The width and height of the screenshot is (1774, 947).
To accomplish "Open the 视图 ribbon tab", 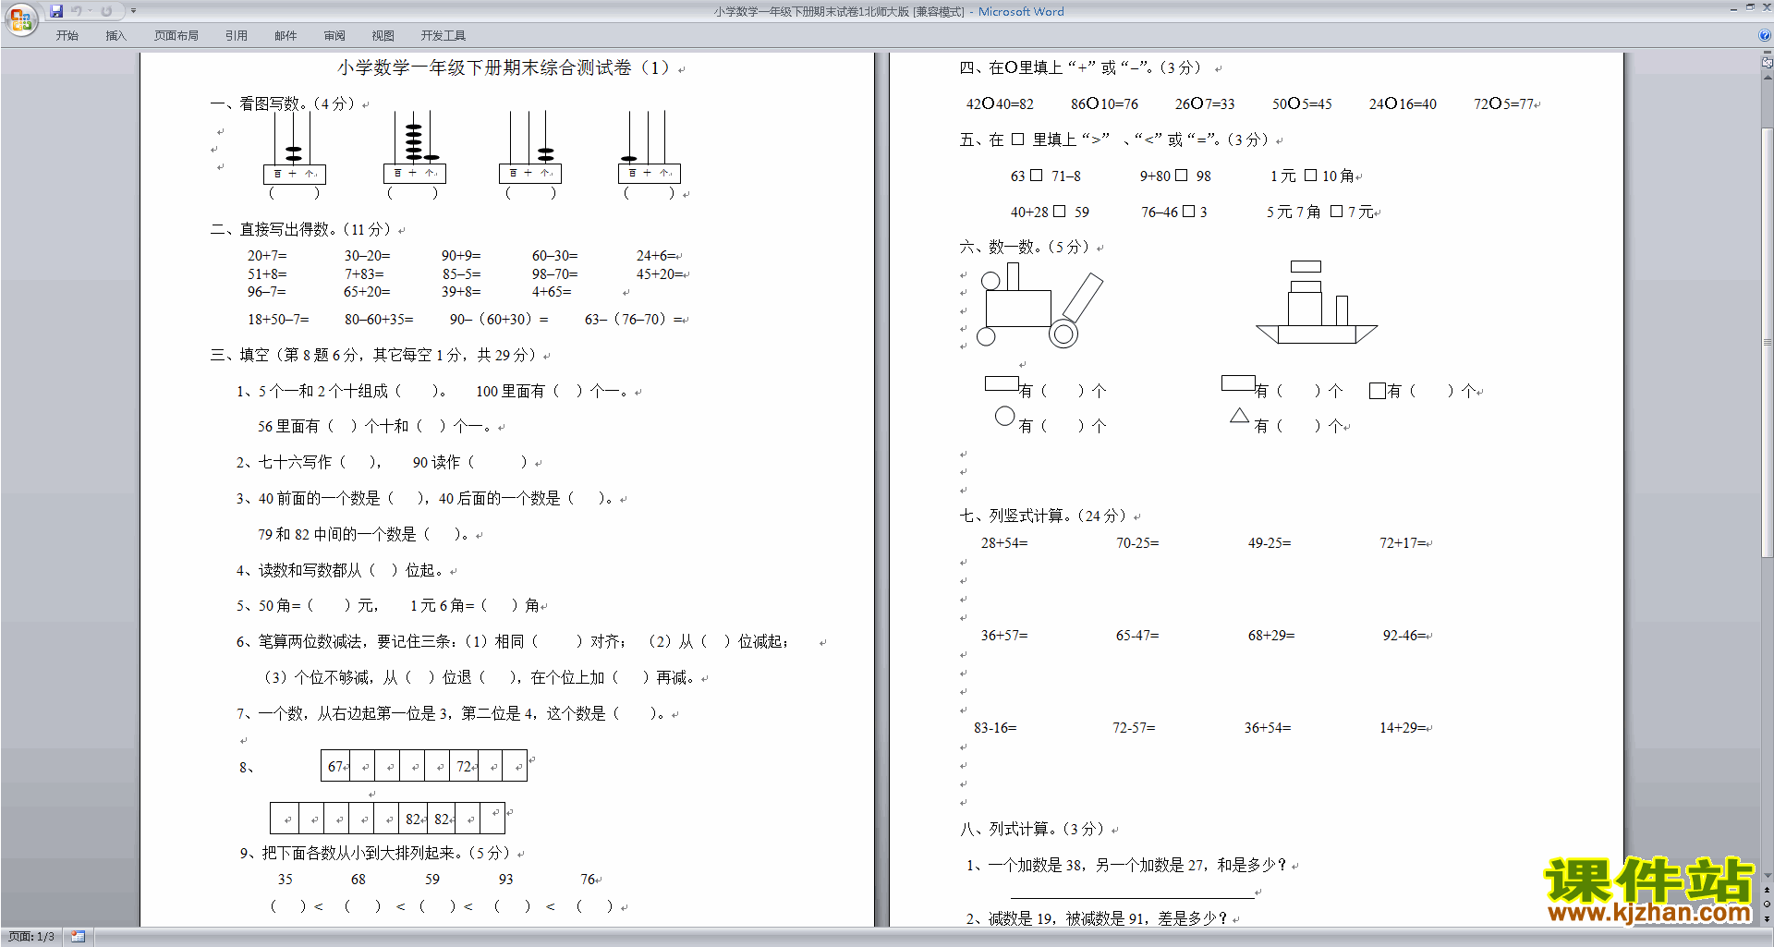I will tap(383, 36).
